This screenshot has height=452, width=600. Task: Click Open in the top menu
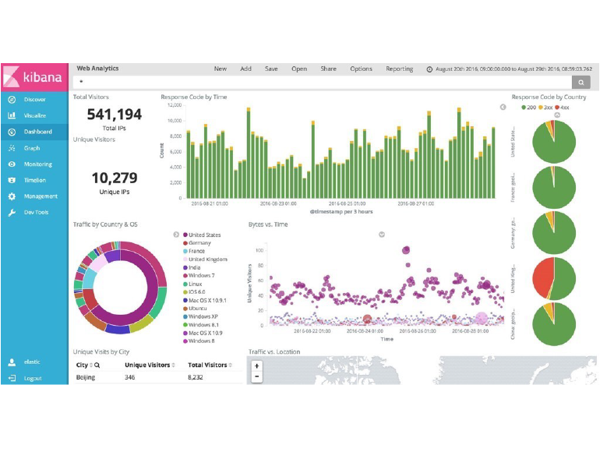pos(299,69)
